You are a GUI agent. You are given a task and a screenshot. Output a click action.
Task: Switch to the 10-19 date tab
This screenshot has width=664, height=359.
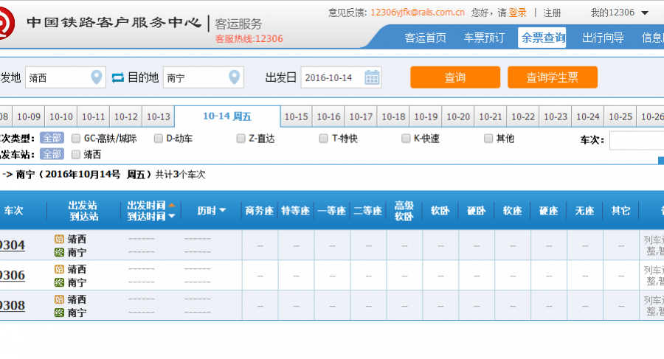426,116
